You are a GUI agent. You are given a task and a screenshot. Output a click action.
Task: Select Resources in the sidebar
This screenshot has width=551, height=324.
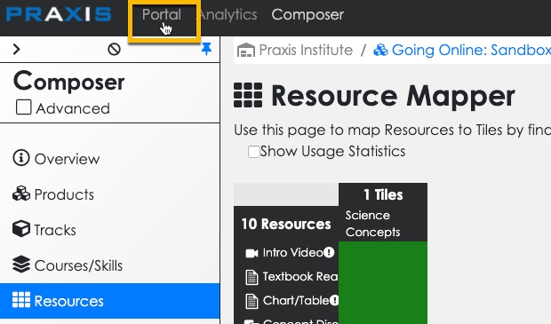(109, 301)
